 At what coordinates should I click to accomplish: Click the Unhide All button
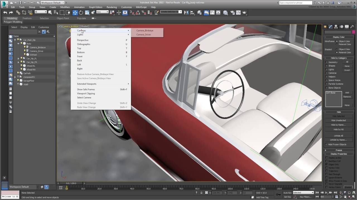tap(338, 136)
